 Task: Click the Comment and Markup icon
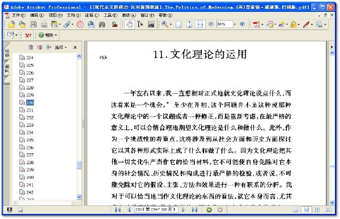coord(270,24)
